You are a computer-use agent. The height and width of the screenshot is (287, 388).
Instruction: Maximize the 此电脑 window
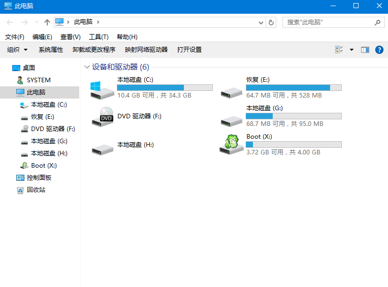(356, 6)
